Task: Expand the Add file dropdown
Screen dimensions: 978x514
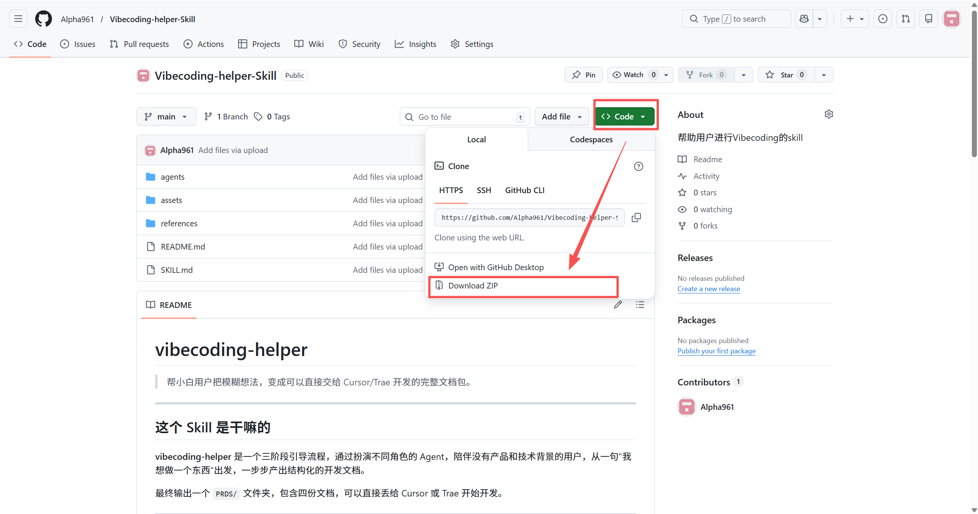Action: (561, 116)
